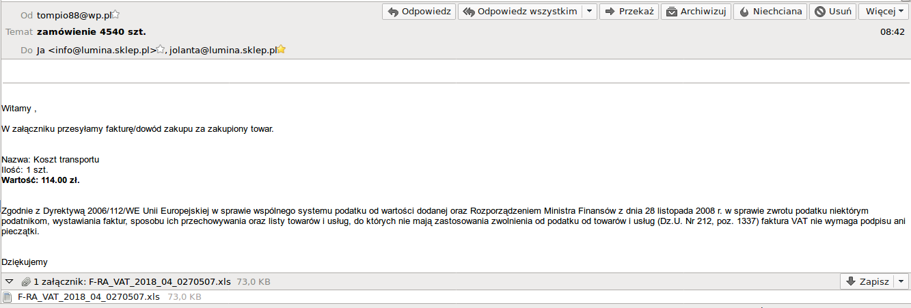This screenshot has height=308, width=911.
Task: Archive the email using Archiwizuj
Action: pyautogui.click(x=696, y=12)
